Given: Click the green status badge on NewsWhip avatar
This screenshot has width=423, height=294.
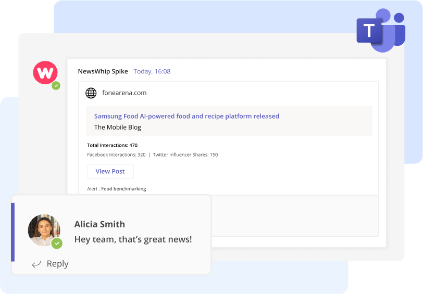Looking at the screenshot, I should (x=56, y=86).
